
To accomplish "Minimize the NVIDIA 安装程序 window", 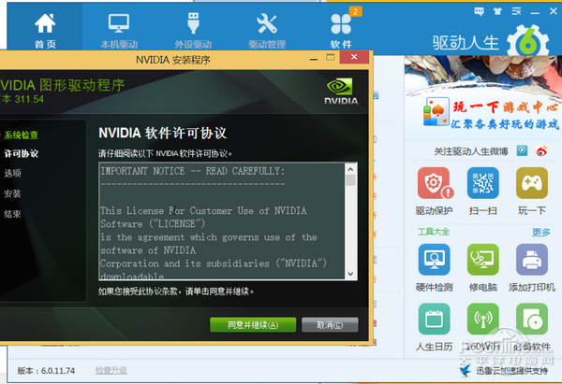I will 314,58.
